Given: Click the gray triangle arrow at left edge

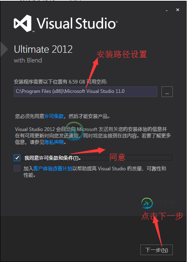Looking at the screenshot, I should [4, 49].
